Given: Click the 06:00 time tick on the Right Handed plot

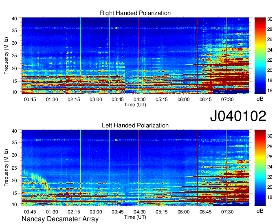Looking at the screenshot, I should (x=184, y=99).
